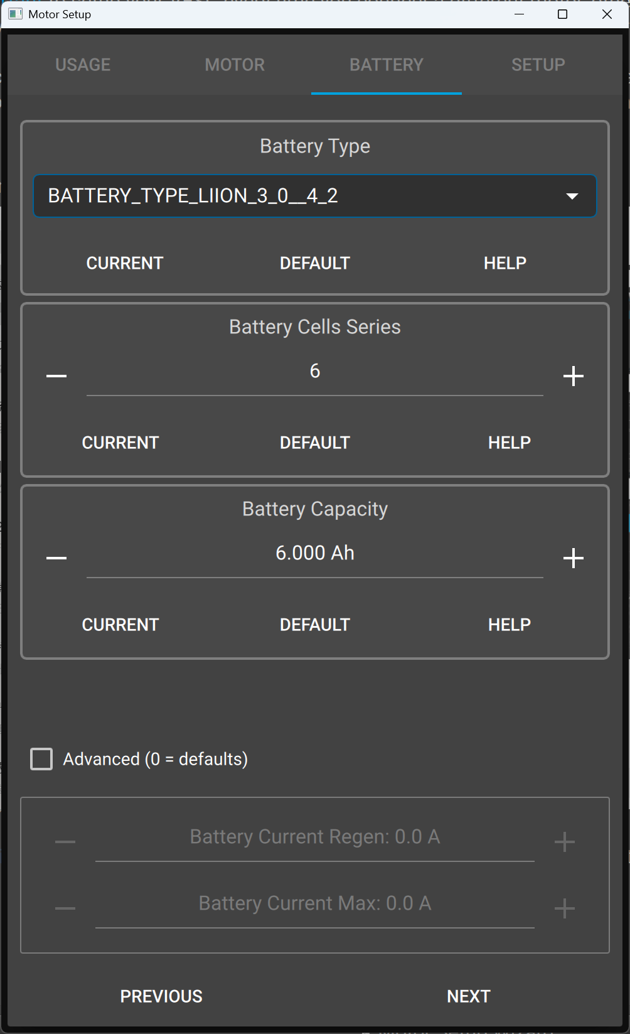Click plus icon for Battery Current Max
The image size is (630, 1034).
click(x=565, y=908)
